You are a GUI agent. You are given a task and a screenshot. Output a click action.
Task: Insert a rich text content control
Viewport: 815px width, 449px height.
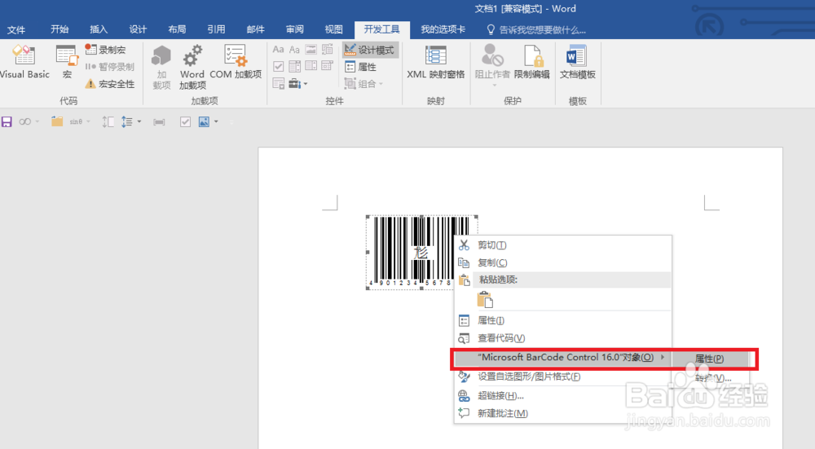click(x=278, y=50)
